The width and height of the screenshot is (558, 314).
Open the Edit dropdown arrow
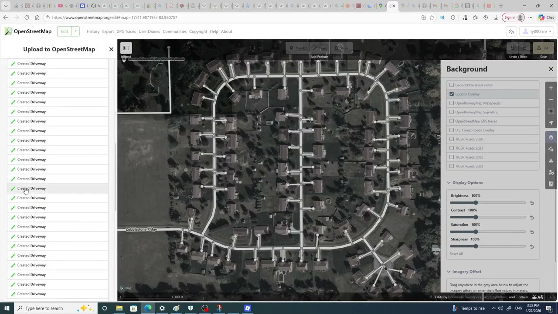click(75, 31)
